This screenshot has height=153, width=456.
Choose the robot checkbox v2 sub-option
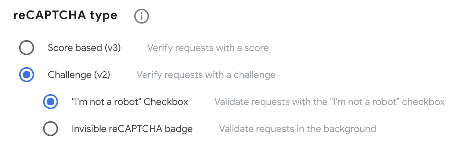[x=51, y=102]
